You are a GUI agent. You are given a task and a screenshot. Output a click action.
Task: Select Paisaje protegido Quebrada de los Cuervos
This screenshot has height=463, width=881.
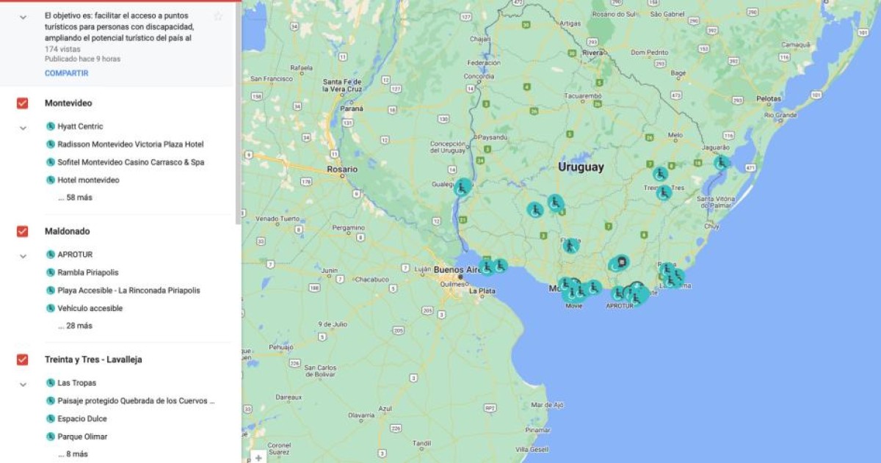(x=137, y=401)
